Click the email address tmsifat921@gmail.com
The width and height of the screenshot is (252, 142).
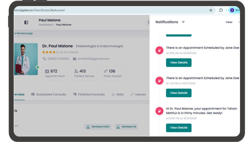tap(93, 59)
